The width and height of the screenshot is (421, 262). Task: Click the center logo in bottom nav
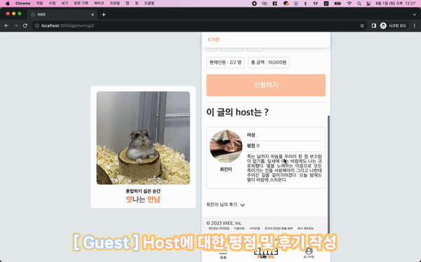click(x=265, y=253)
